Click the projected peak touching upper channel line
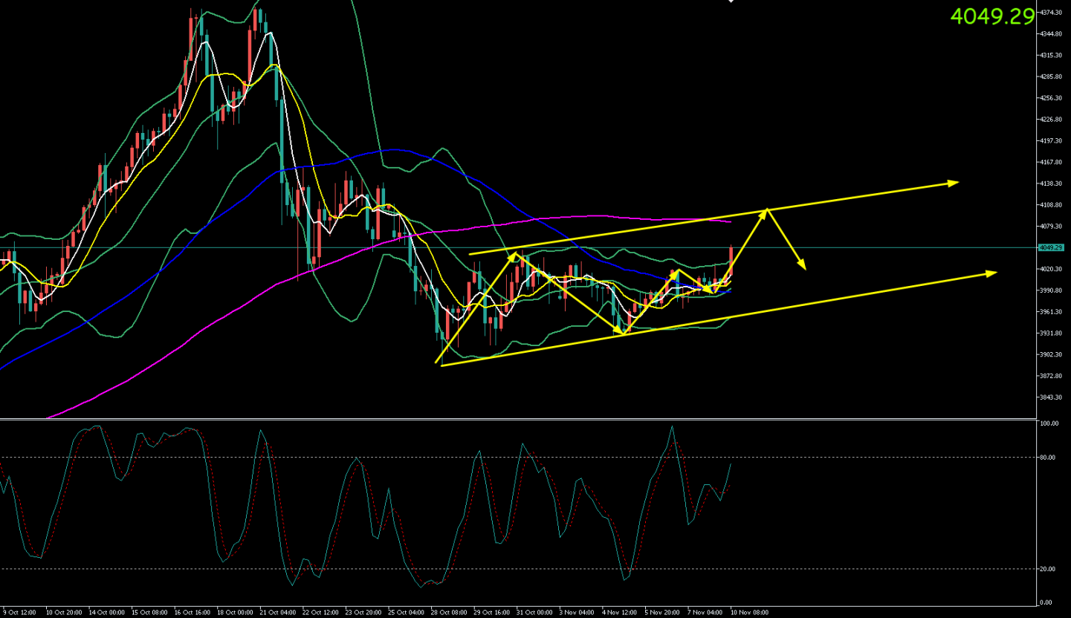Viewport: 1071px width, 618px height. pyautogui.click(x=767, y=211)
